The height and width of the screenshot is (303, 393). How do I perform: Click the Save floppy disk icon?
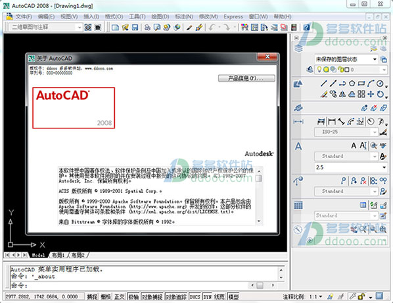click(x=135, y=27)
